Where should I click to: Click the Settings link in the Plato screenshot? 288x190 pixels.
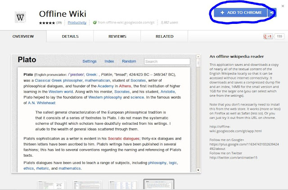pyautogui.click(x=90, y=61)
